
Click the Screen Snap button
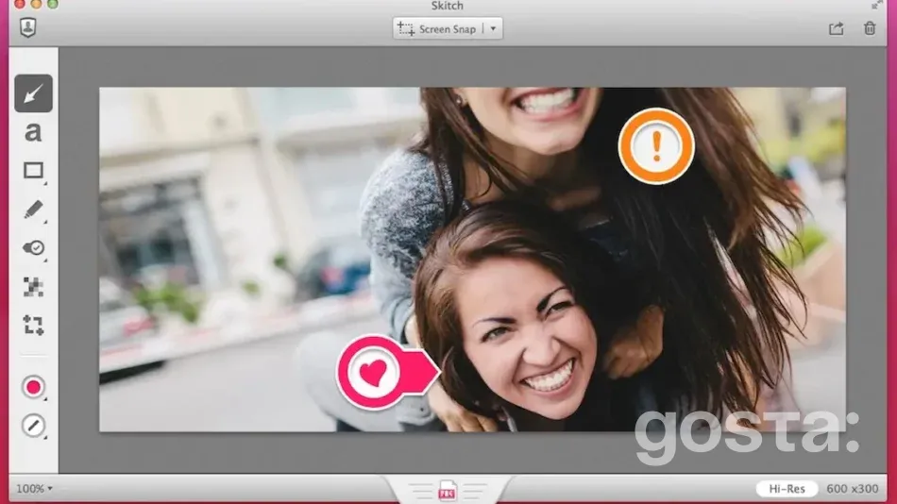(x=438, y=29)
